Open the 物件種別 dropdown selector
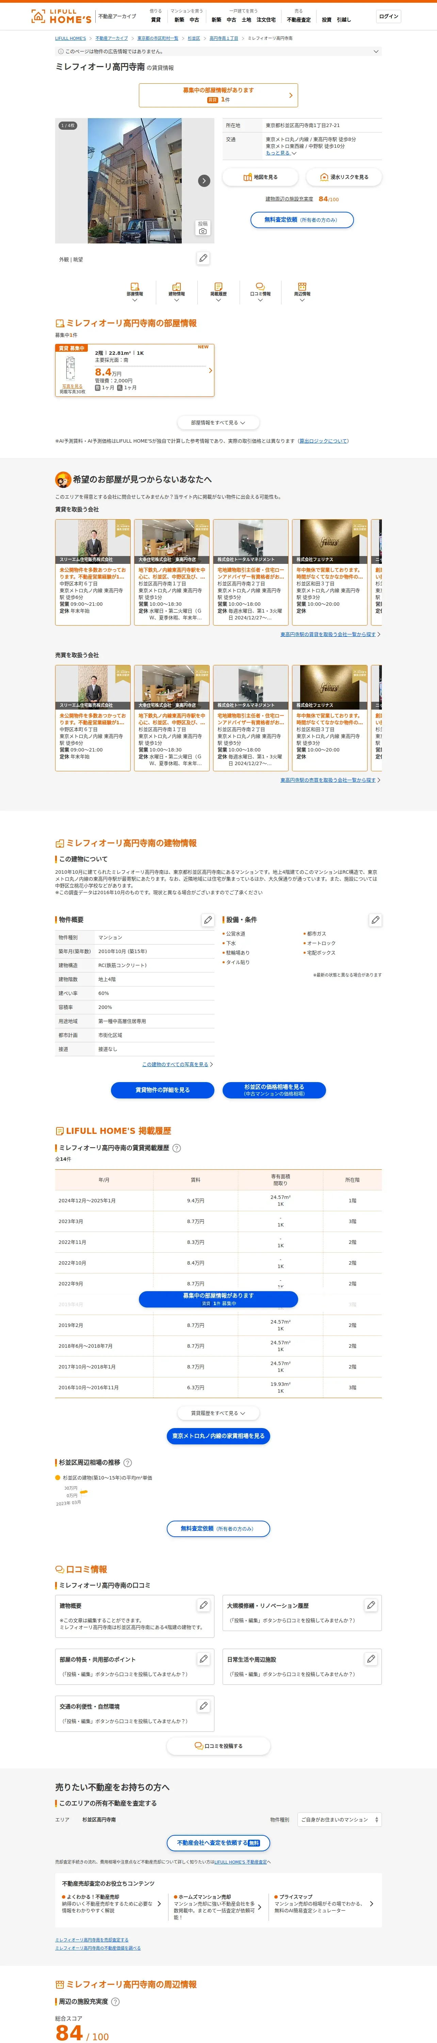Image resolution: width=437 pixels, height=2043 pixels. [x=339, y=1819]
